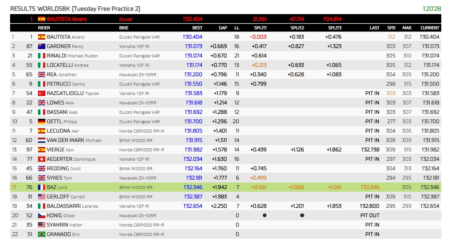Click best lap 1'31.200 for REA
Image resolution: width=449 pixels, height=243 pixels.
pos(194,75)
